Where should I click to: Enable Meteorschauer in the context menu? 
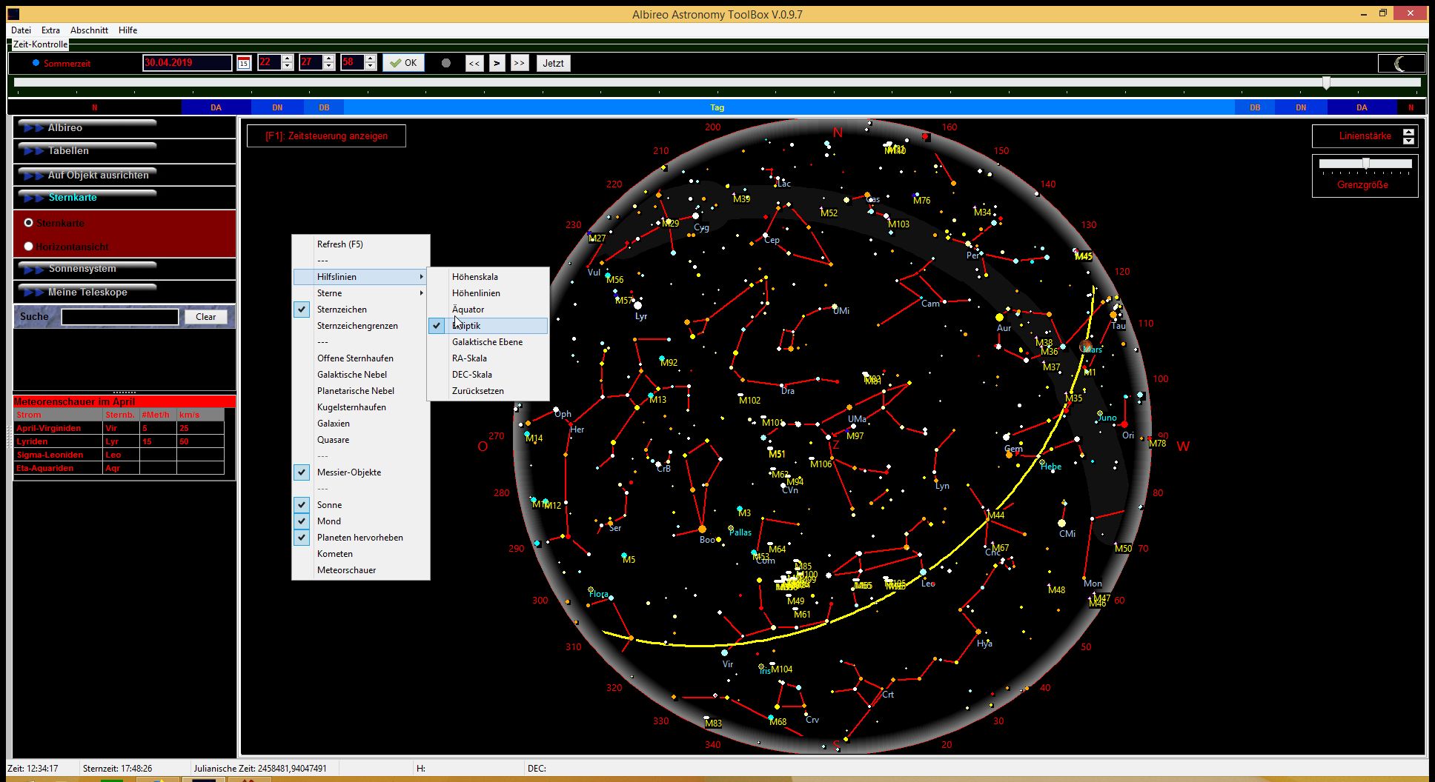pos(361,570)
